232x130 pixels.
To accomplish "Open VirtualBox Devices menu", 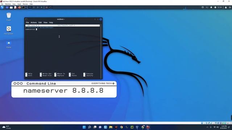I will coord(25,4).
